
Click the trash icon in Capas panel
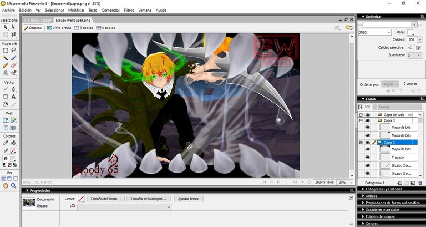(x=420, y=183)
